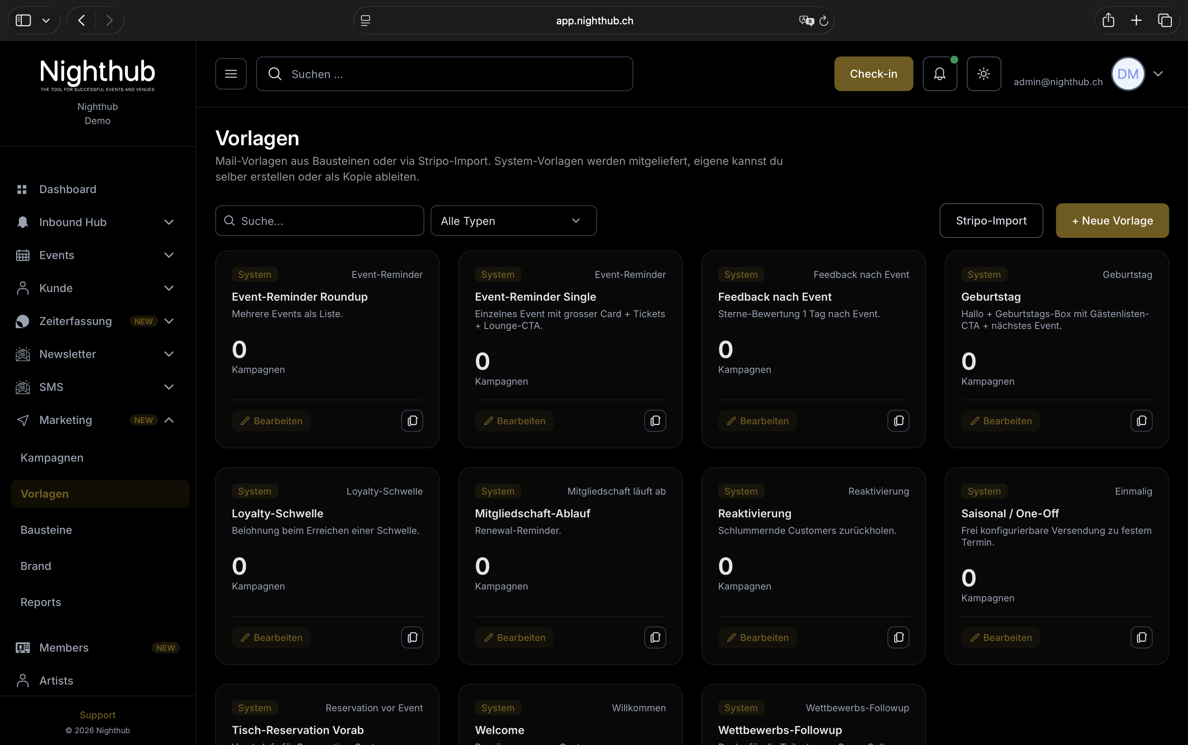1188x745 pixels.
Task: Click the Nighthub logo
Action: [98, 75]
